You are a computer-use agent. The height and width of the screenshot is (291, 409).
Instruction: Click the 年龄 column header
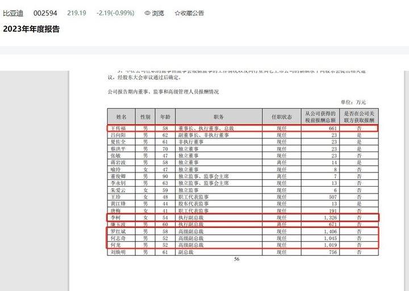[x=165, y=117]
